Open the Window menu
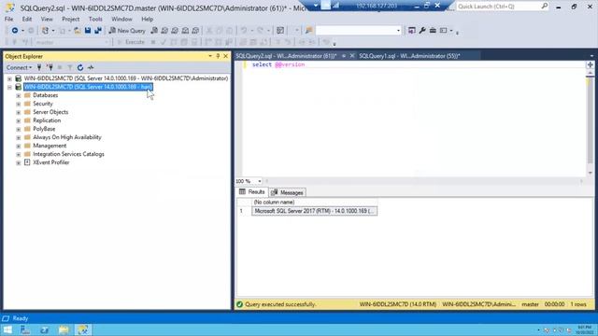598x336 pixels. (x=121, y=19)
